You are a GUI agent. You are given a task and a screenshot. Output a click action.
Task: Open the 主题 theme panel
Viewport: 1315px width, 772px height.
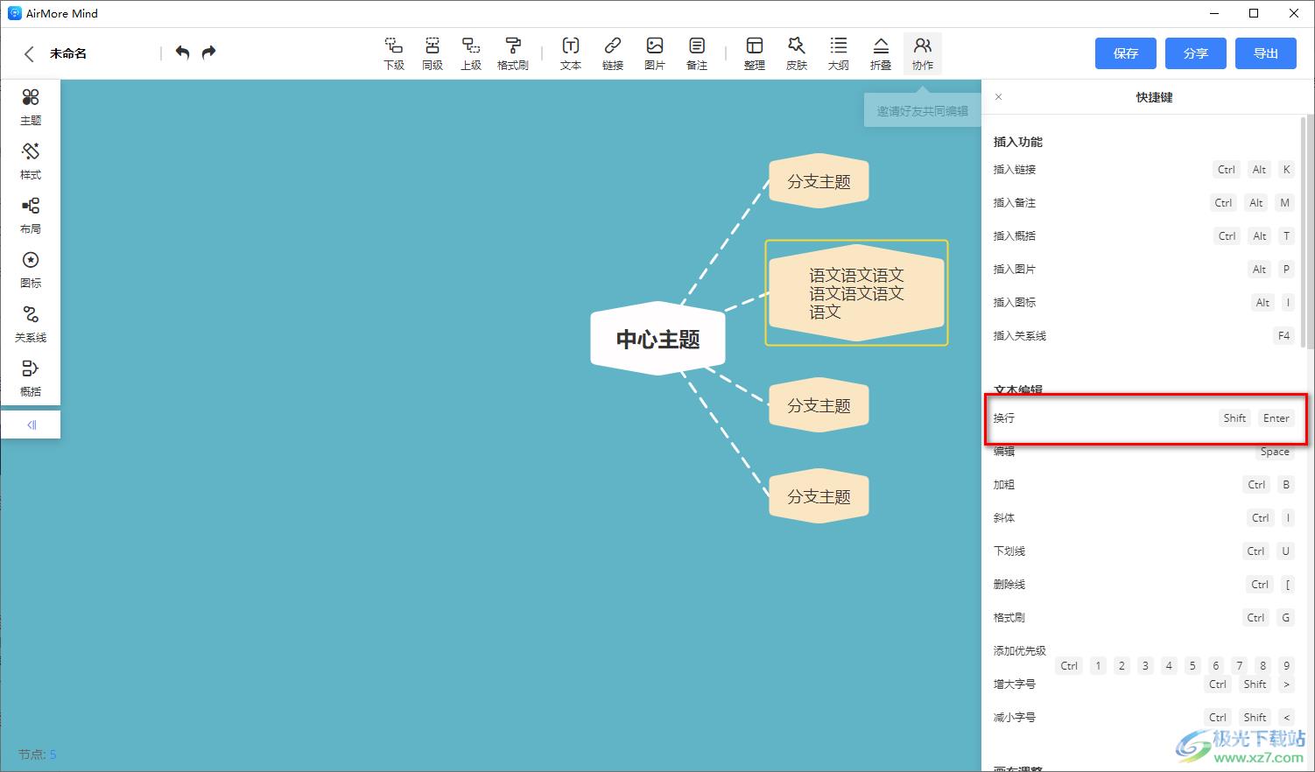tap(31, 107)
